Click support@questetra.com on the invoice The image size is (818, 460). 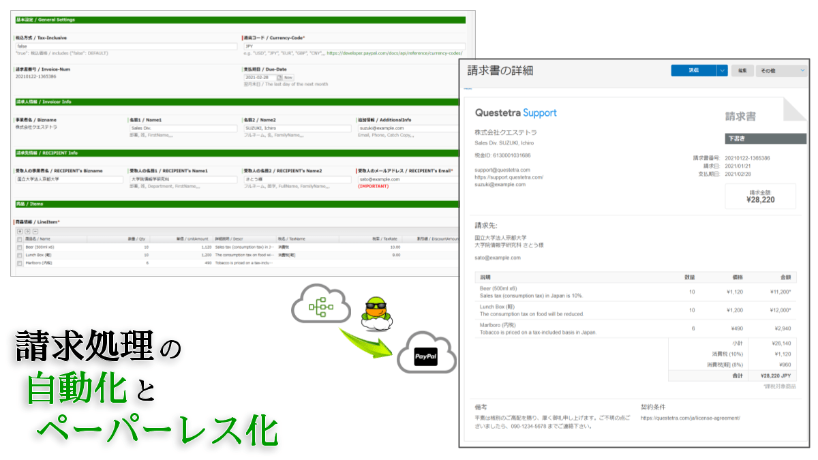[x=502, y=170]
